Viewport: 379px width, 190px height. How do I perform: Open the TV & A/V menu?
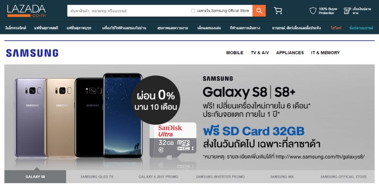point(260,53)
